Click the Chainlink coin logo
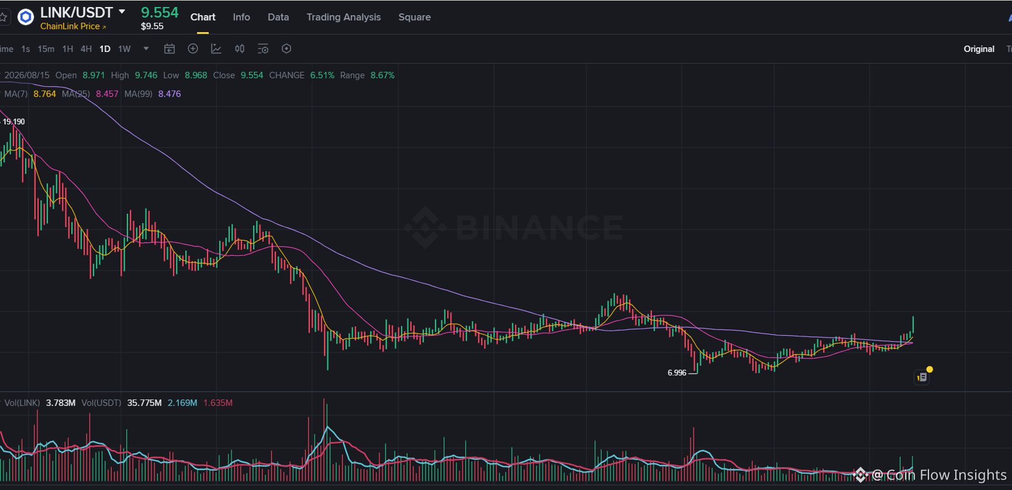1012x490 pixels. point(26,18)
